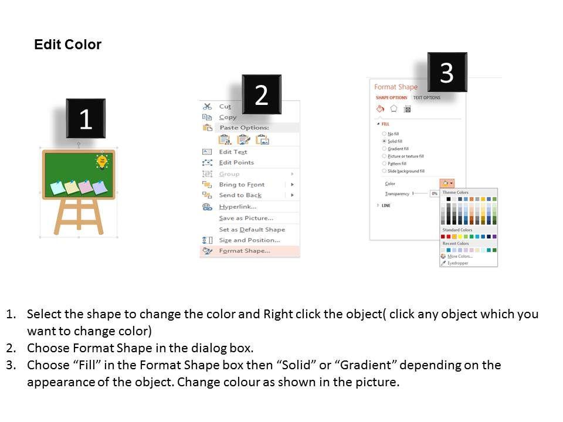Pick the Eyedropper tool
Image resolution: width=563 pixels, height=422 pixels.
[457, 263]
